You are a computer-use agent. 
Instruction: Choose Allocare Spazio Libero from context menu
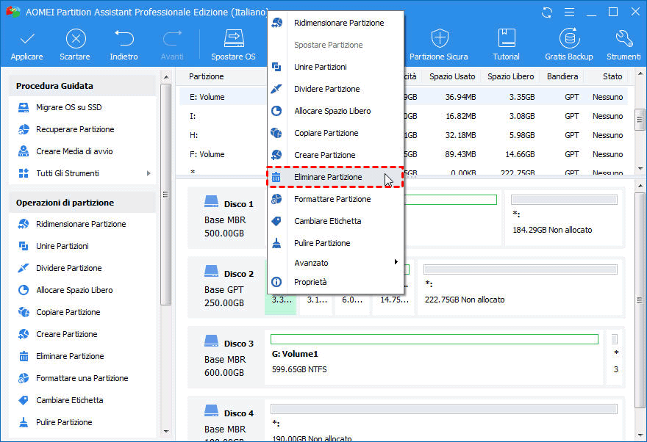click(x=335, y=111)
